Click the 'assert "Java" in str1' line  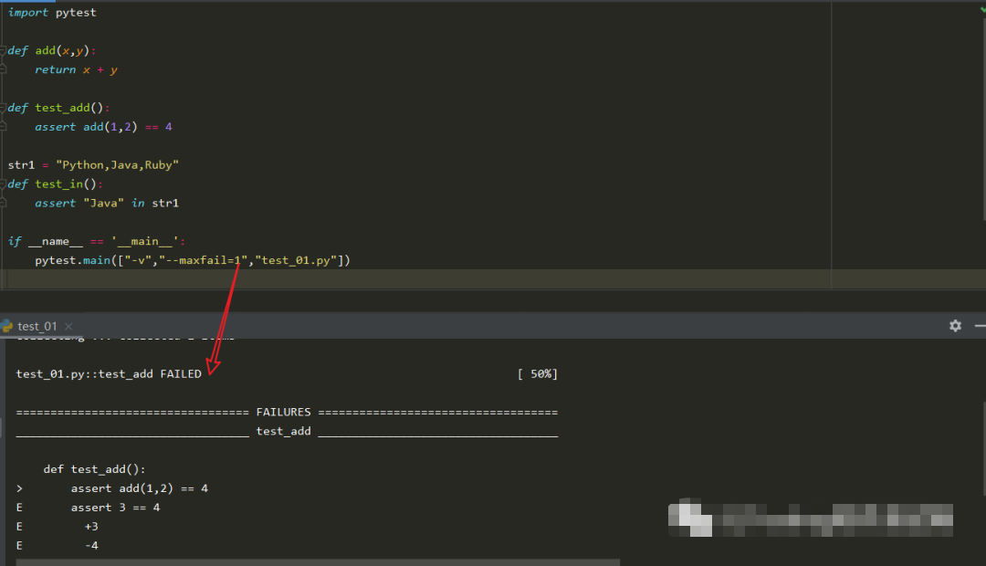(x=107, y=204)
